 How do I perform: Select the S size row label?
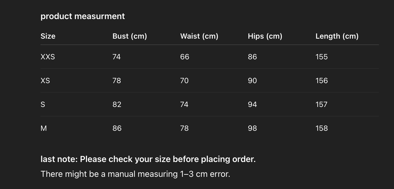pyautogui.click(x=43, y=105)
